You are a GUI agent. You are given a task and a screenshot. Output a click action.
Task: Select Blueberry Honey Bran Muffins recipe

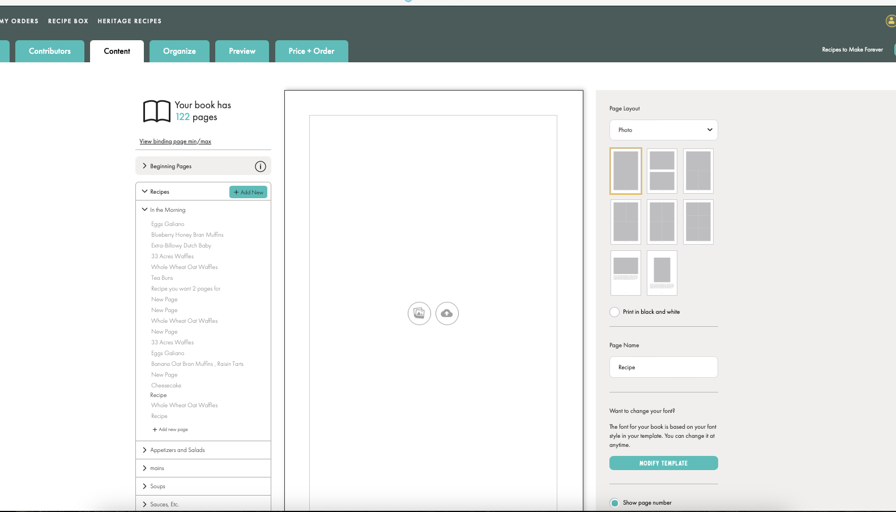(x=187, y=235)
